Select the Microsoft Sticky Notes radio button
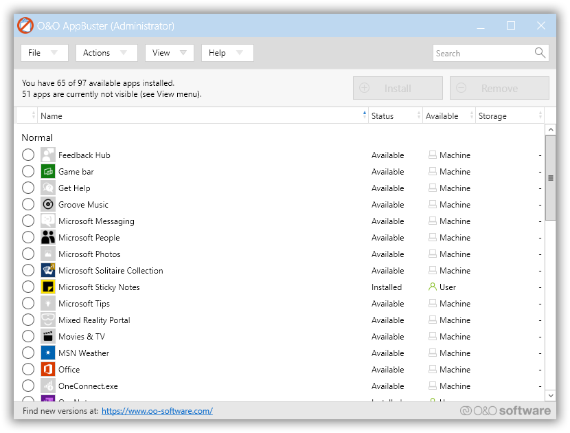The image size is (570, 433). (28, 287)
